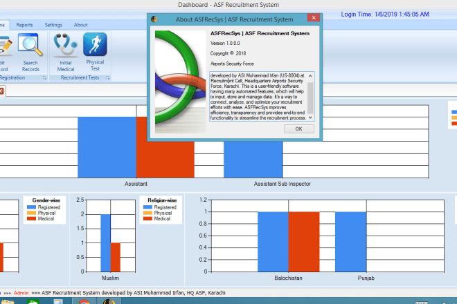457x304 pixels.
Task: Select red Medical bar for Assistant
Action: point(165,160)
